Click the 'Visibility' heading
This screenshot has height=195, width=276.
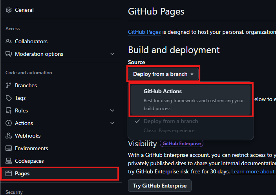coord(143,143)
